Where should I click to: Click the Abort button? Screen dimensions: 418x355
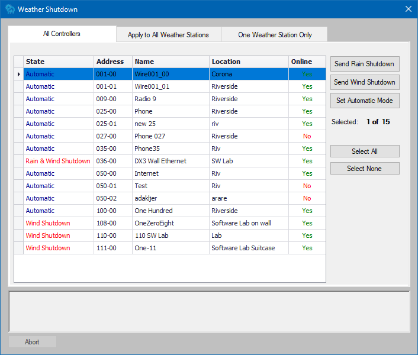pos(32,341)
